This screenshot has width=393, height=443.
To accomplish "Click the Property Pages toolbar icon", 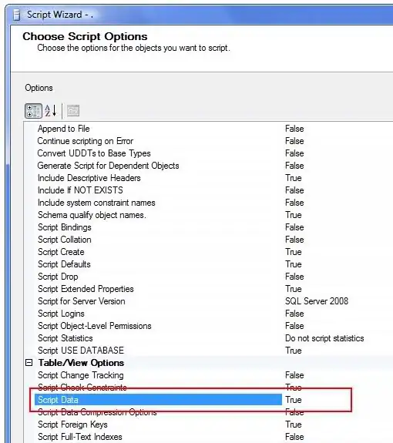I will (x=73, y=111).
